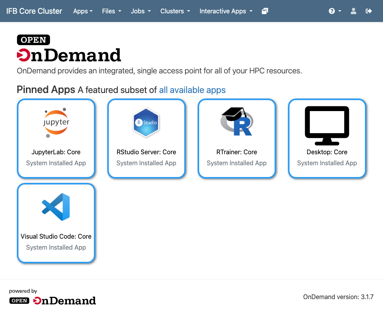Click the footer OnDemand logo
This screenshot has height=314, width=383.
pos(53,301)
